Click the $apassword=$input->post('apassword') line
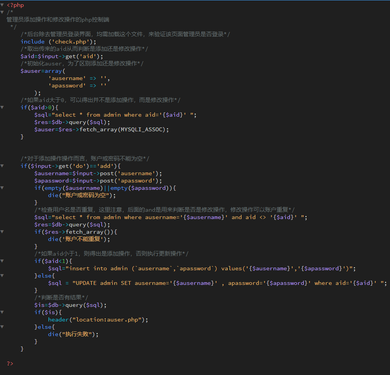Viewport: 390px width, 375px height. tap(98, 181)
